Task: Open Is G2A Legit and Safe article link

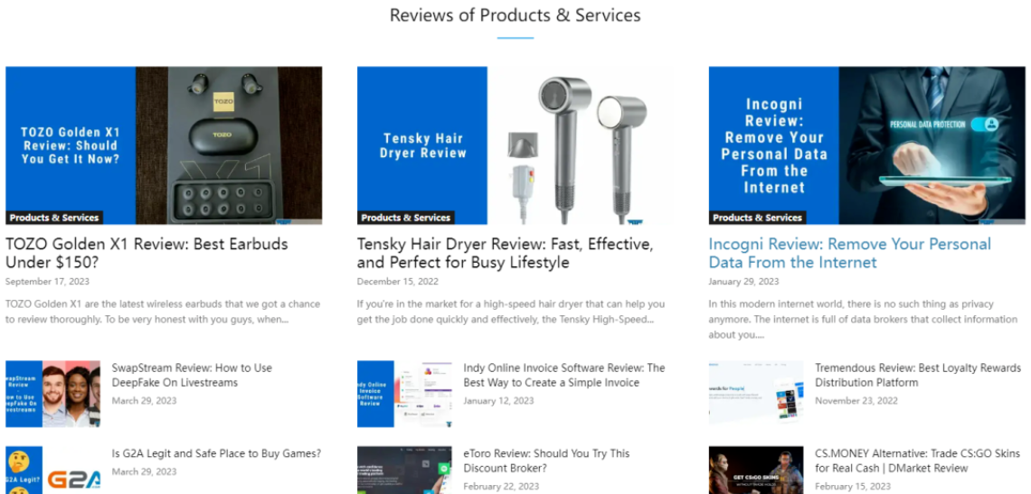Action: point(216,453)
